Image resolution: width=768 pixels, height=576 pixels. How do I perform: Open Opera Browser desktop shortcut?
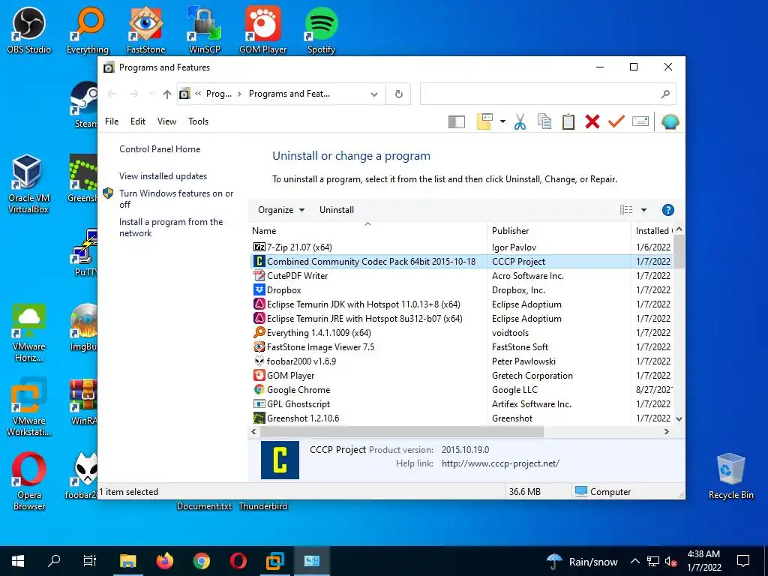[x=29, y=481]
